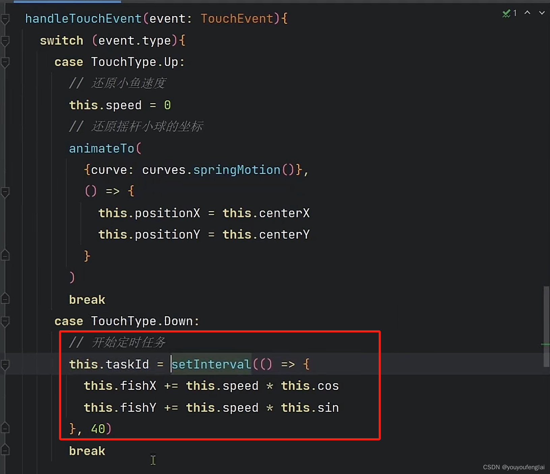The width and height of the screenshot is (550, 474).
Task: Click event.type inside the switch parentheses
Action: (x=135, y=41)
